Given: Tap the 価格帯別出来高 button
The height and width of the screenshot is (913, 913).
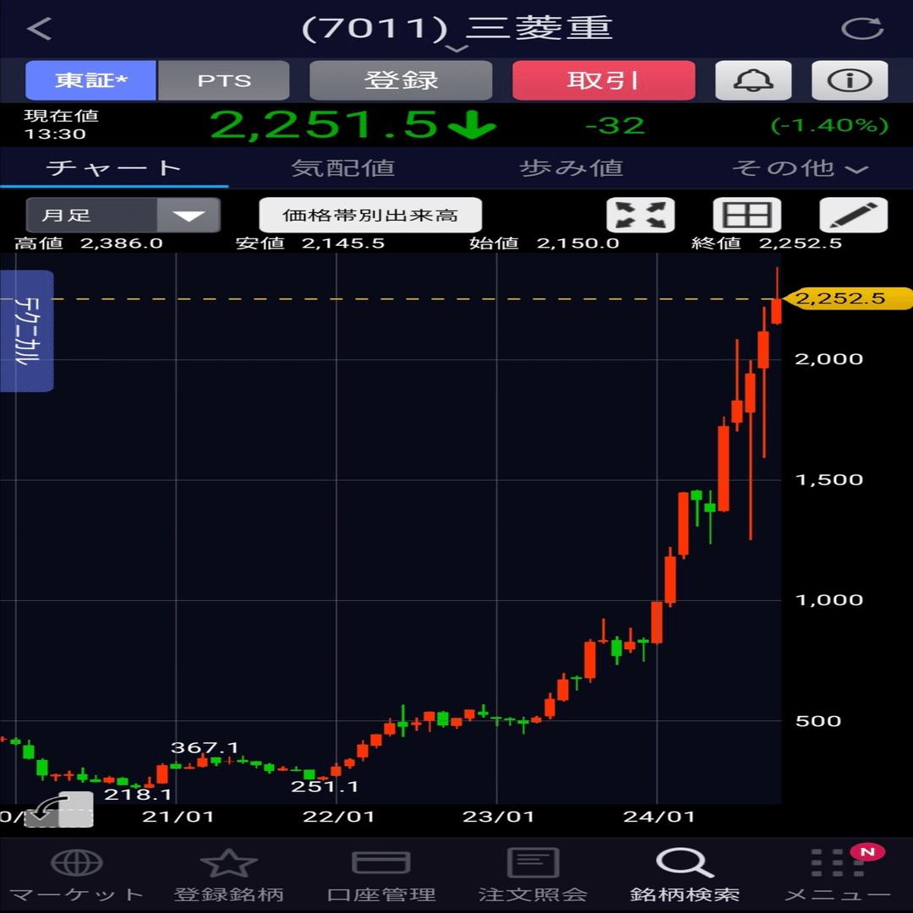Looking at the screenshot, I should click(370, 215).
